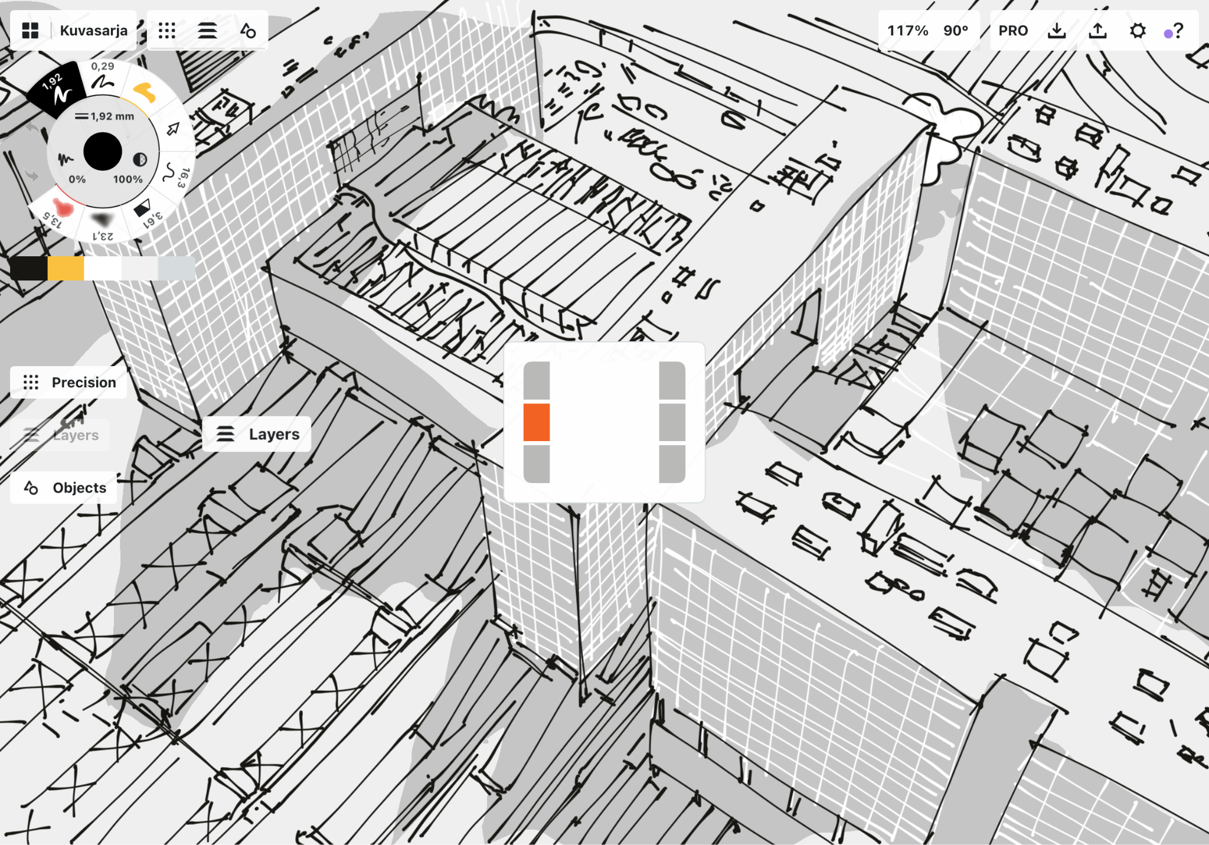Open Layers menu icon in top toolbar
Screen dimensions: 1209x845
click(x=207, y=31)
